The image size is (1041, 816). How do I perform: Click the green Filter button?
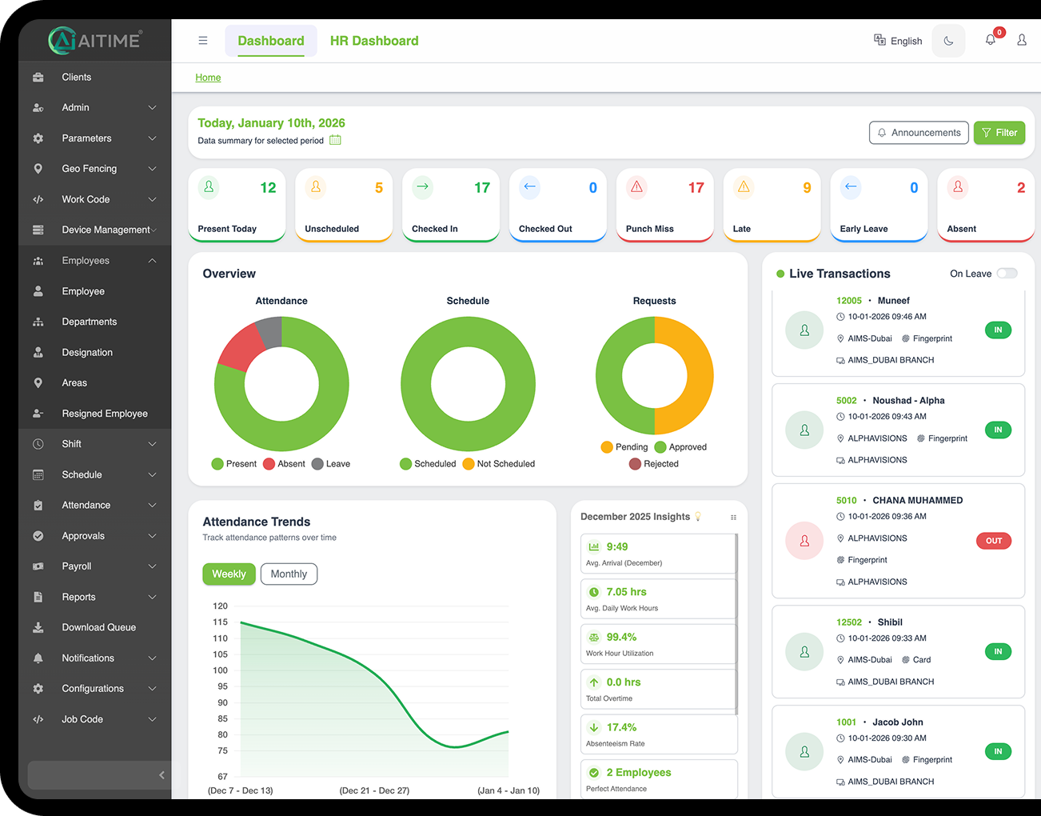pyautogui.click(x=999, y=133)
